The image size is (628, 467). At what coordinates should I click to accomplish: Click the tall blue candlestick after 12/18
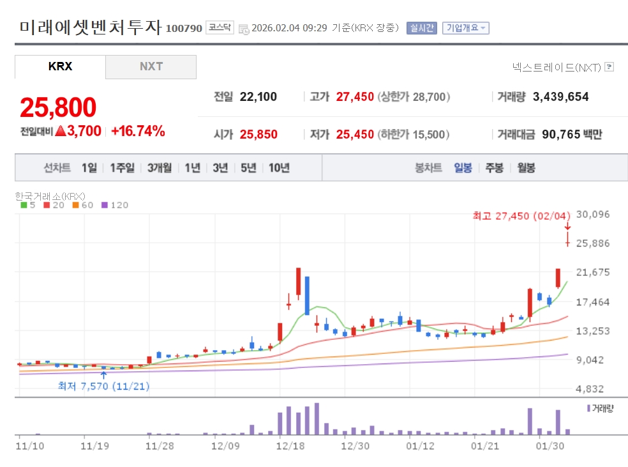click(307, 295)
